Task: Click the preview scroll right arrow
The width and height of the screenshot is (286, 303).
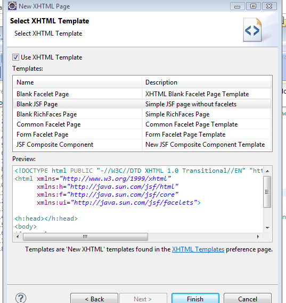Action: pos(258,237)
